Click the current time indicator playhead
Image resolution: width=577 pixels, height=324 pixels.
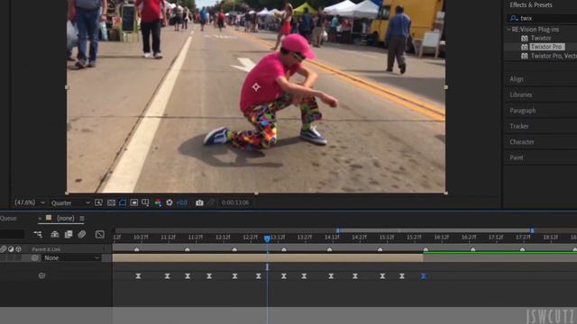click(267, 238)
